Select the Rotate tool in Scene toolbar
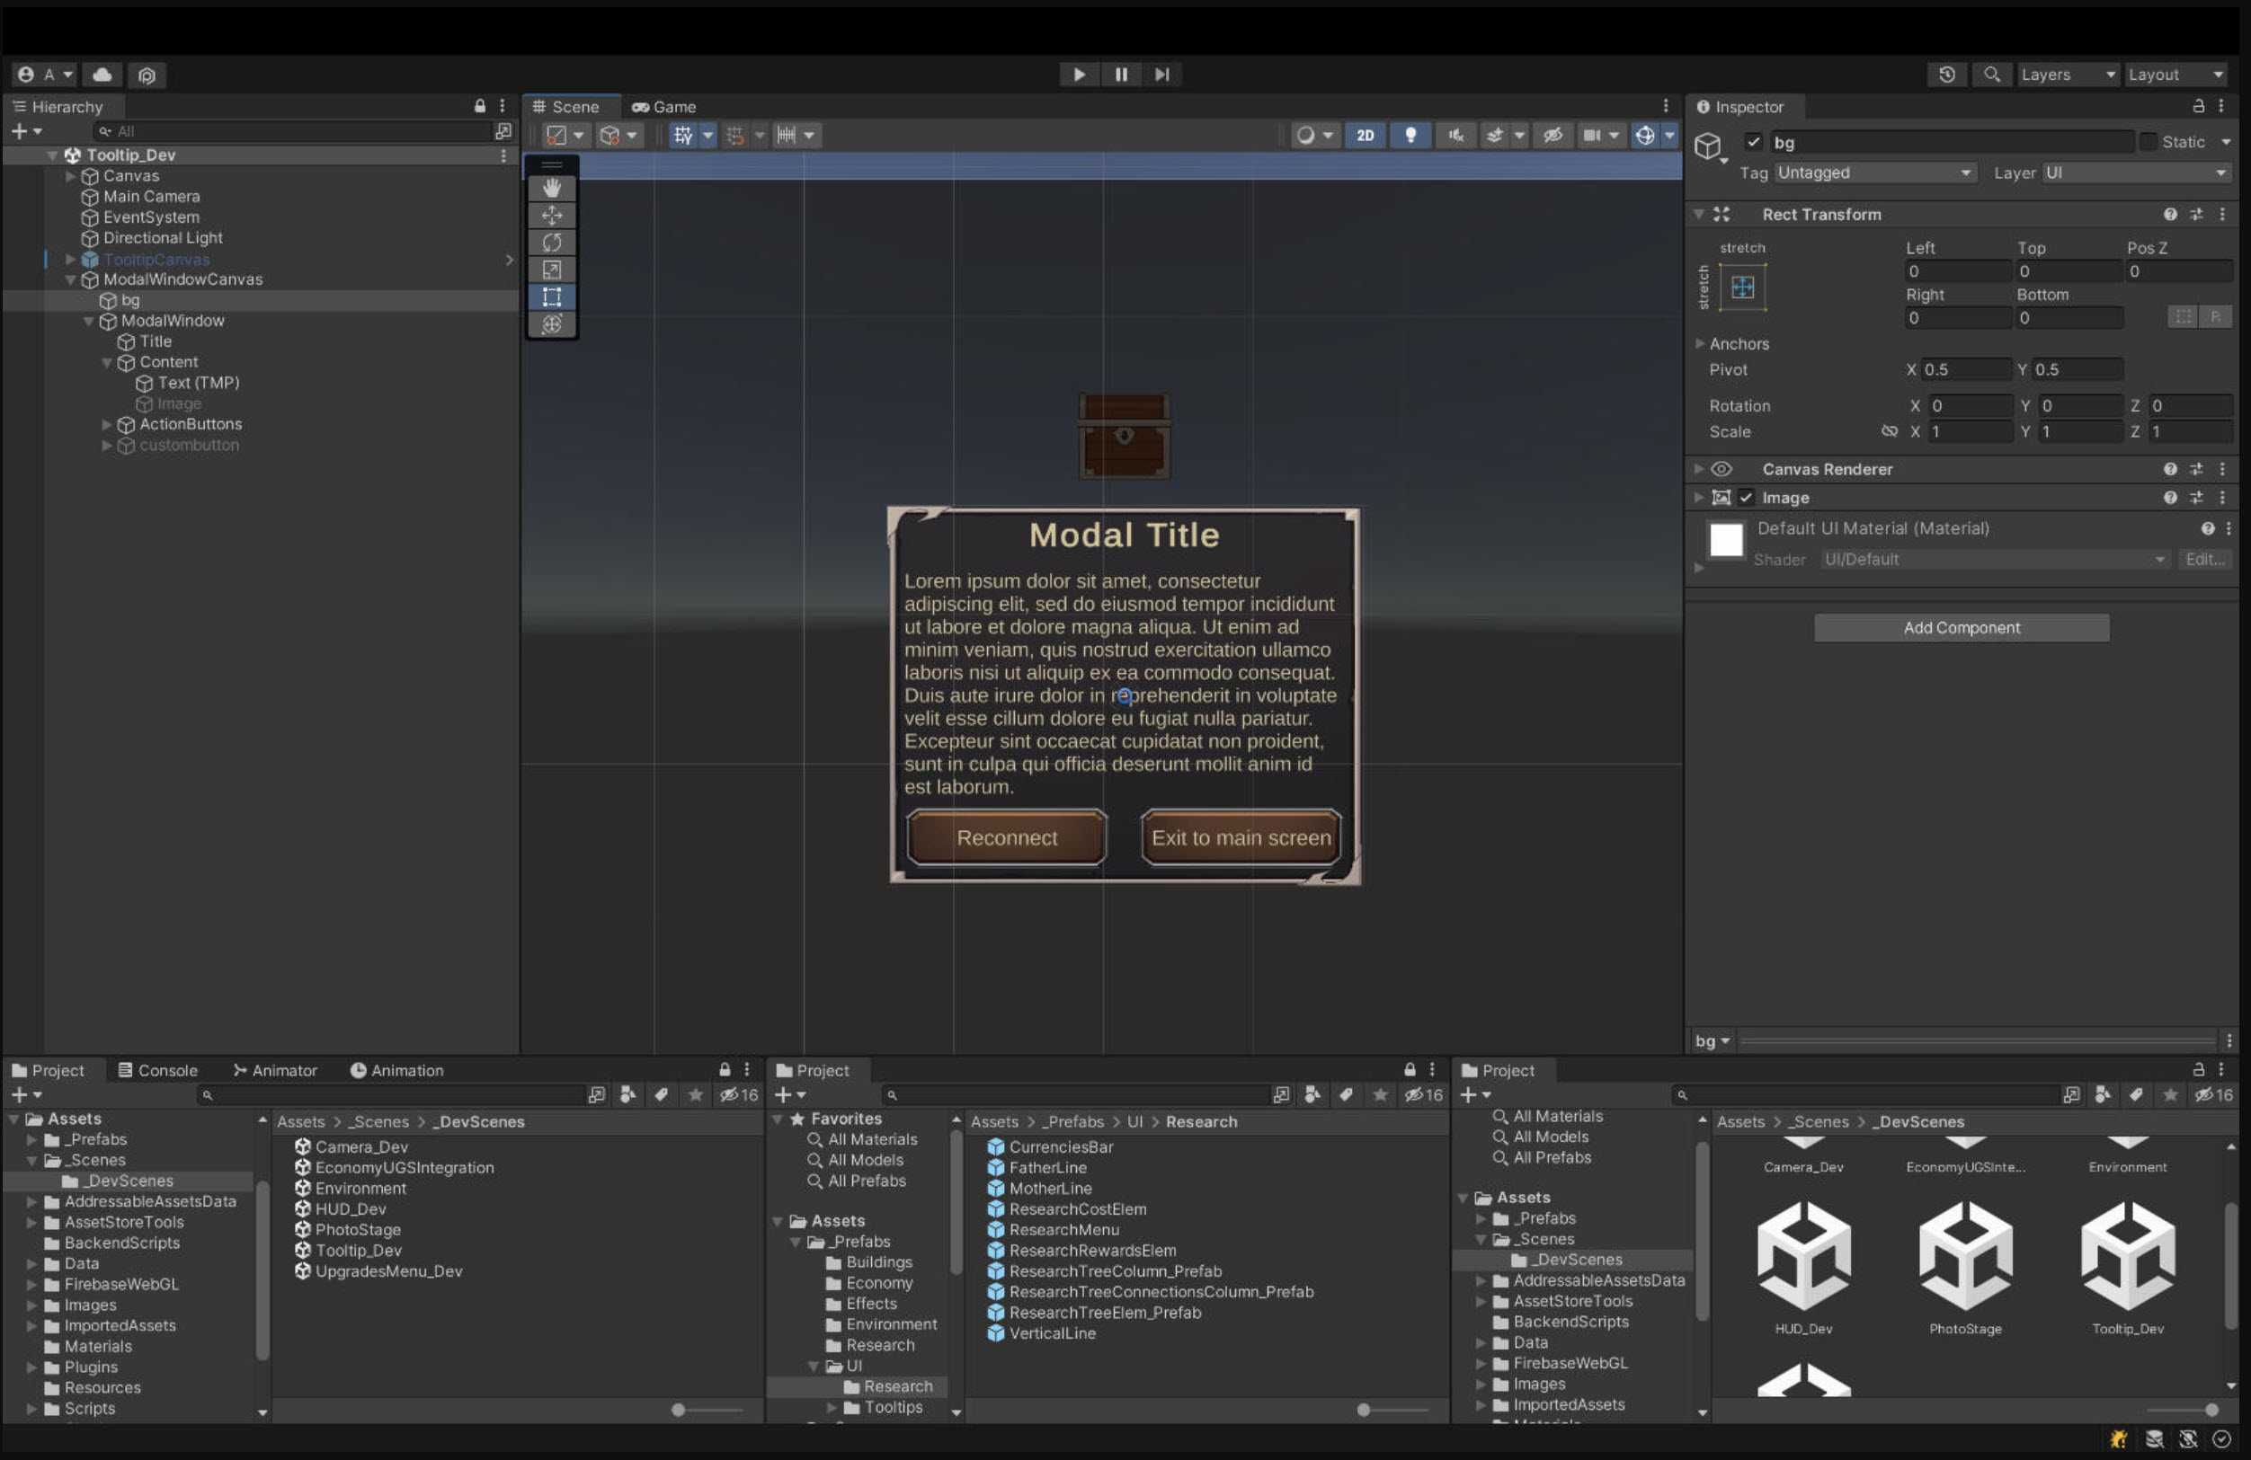2251x1460 pixels. [x=552, y=243]
